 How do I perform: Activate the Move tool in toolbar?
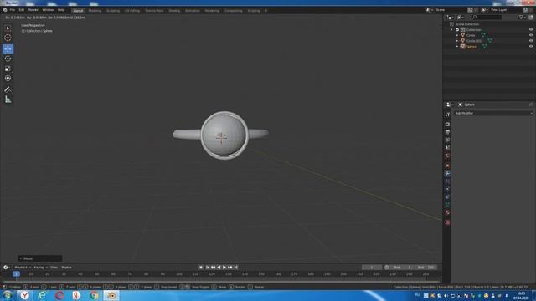tap(8, 48)
